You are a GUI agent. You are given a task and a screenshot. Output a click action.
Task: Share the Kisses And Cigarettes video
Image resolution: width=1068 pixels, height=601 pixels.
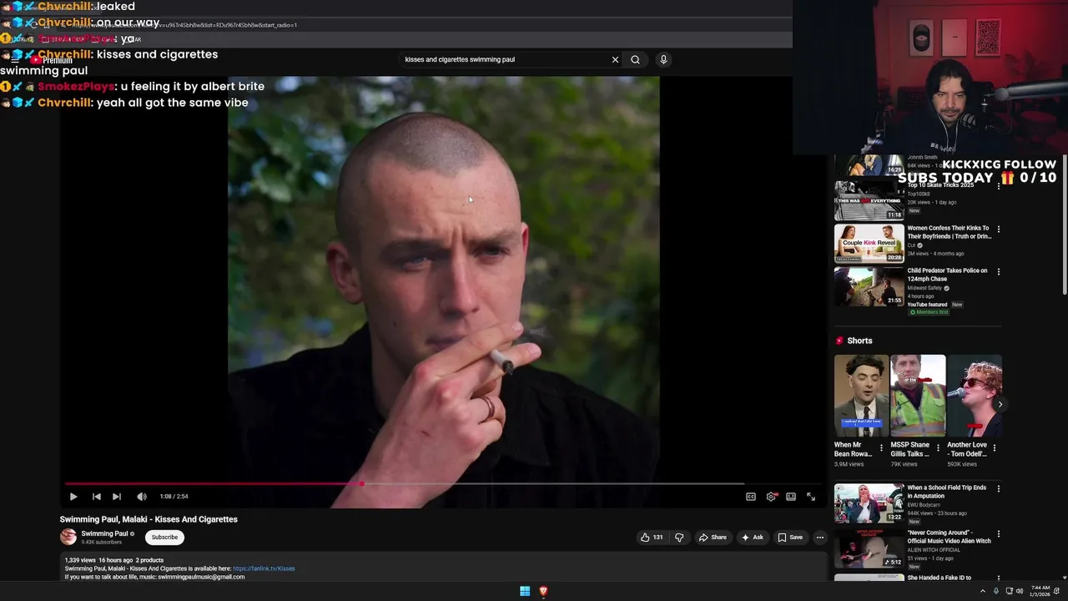pos(713,538)
